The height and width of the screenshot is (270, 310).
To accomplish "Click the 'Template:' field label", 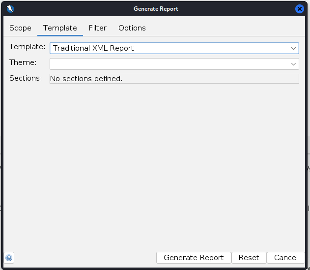I will (x=27, y=47).
